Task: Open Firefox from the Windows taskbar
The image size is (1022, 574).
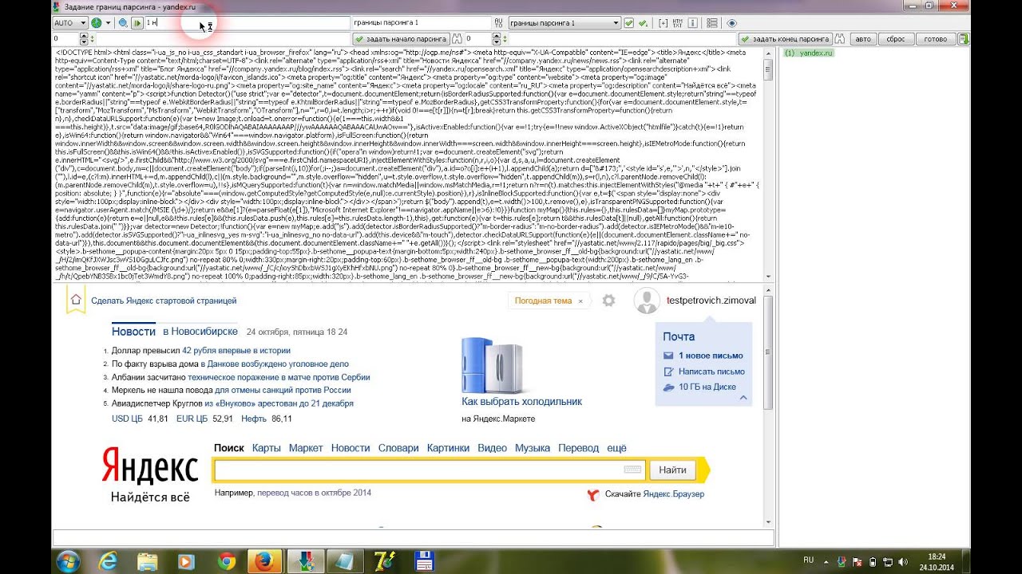Action: tap(263, 561)
